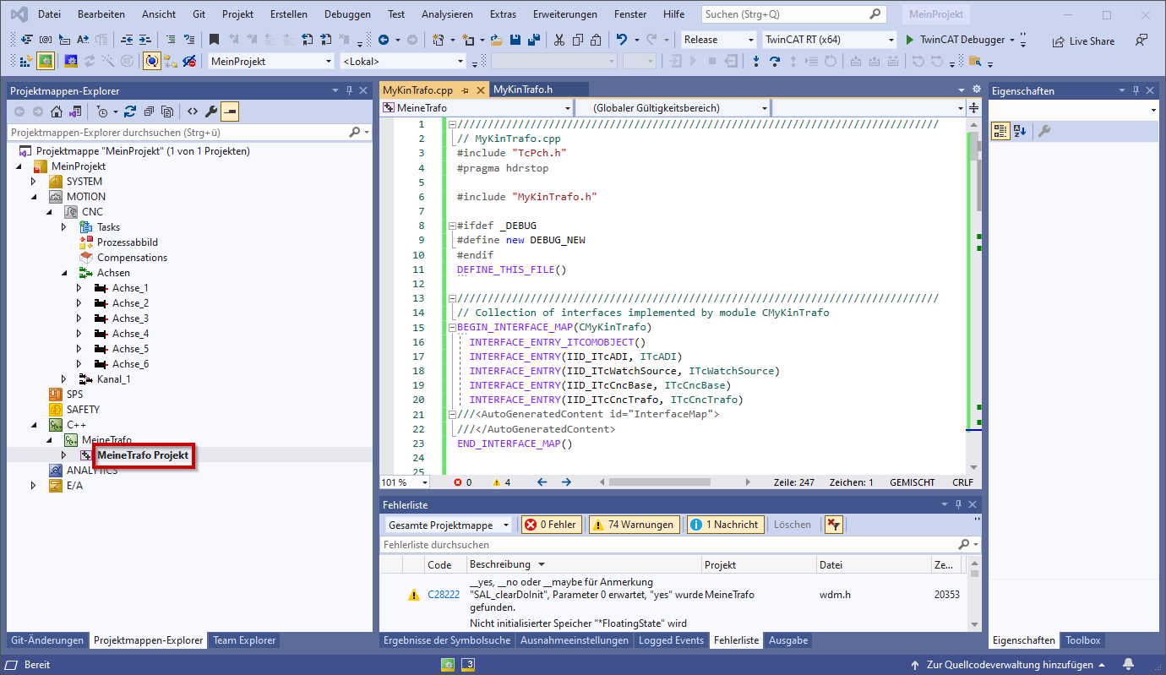This screenshot has width=1166, height=675.
Task: Click the Home icon in Projektmappen-Explorer
Action: click(x=57, y=112)
